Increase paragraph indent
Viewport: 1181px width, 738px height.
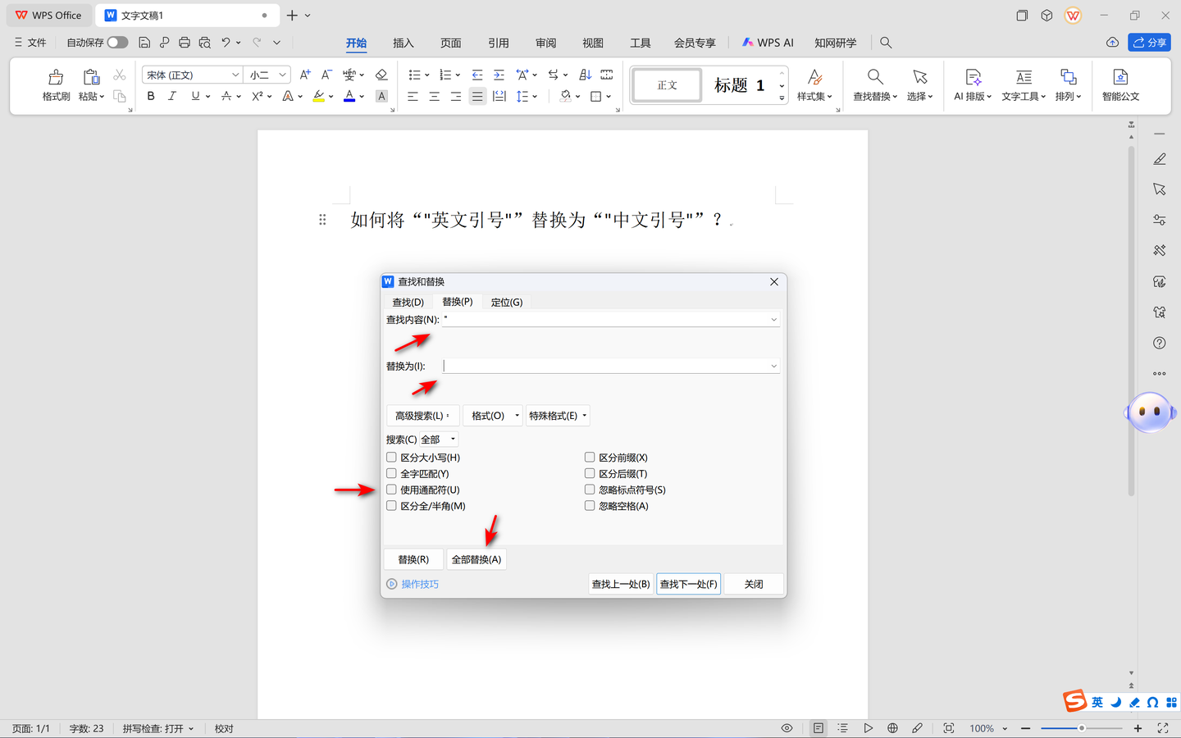click(499, 75)
